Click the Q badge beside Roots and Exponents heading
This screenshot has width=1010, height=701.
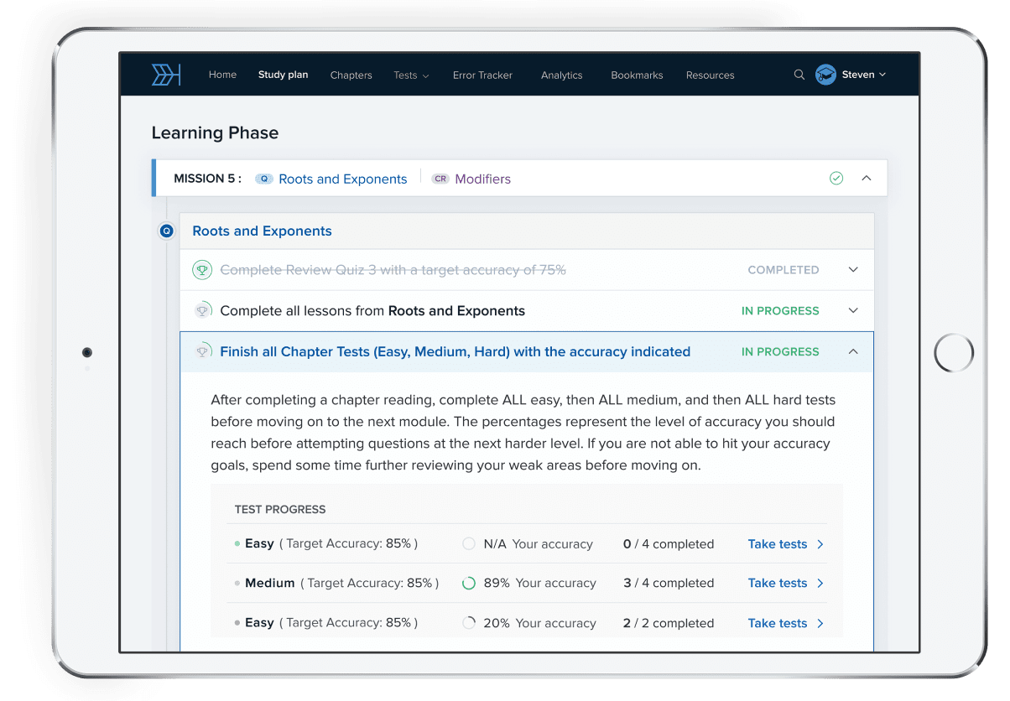[x=166, y=231]
